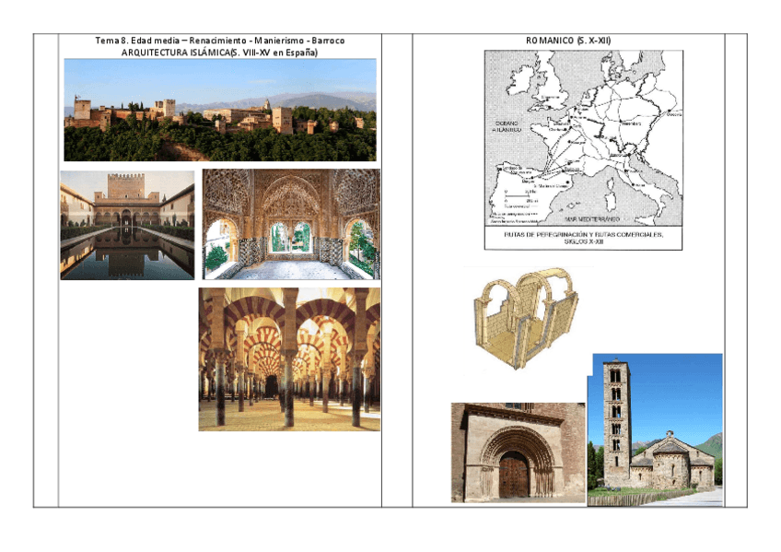Click the narrow empty right margin cell
Image resolution: width=781 pixels, height=552 pixels.
tap(735, 276)
